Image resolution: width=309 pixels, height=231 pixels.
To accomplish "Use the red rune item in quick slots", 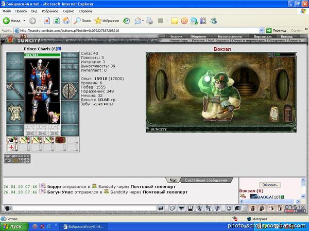I will 61,140.
